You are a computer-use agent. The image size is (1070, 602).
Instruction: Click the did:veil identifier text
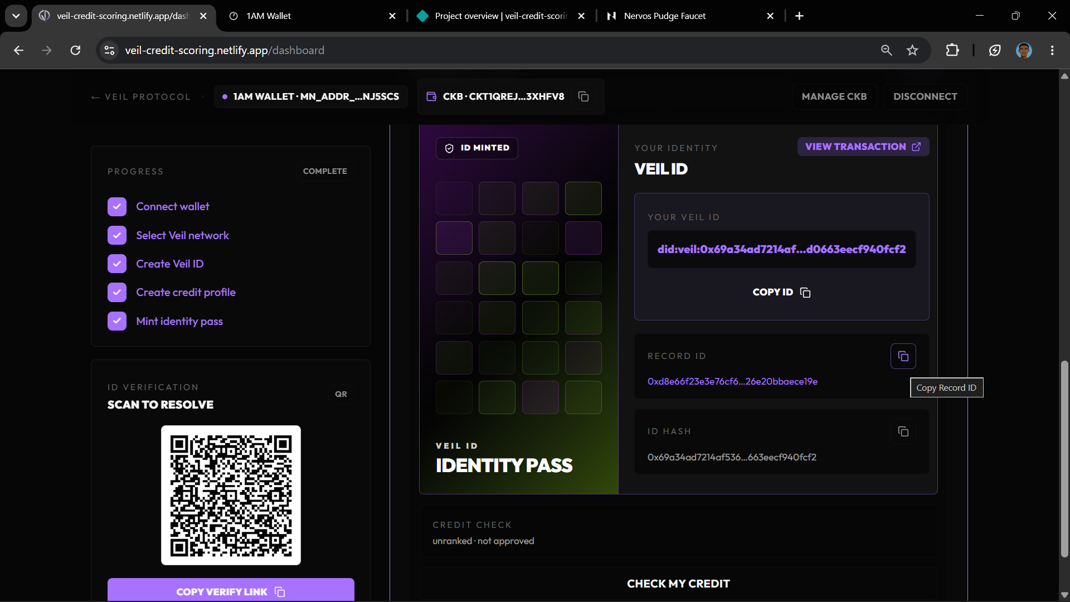[781, 249]
